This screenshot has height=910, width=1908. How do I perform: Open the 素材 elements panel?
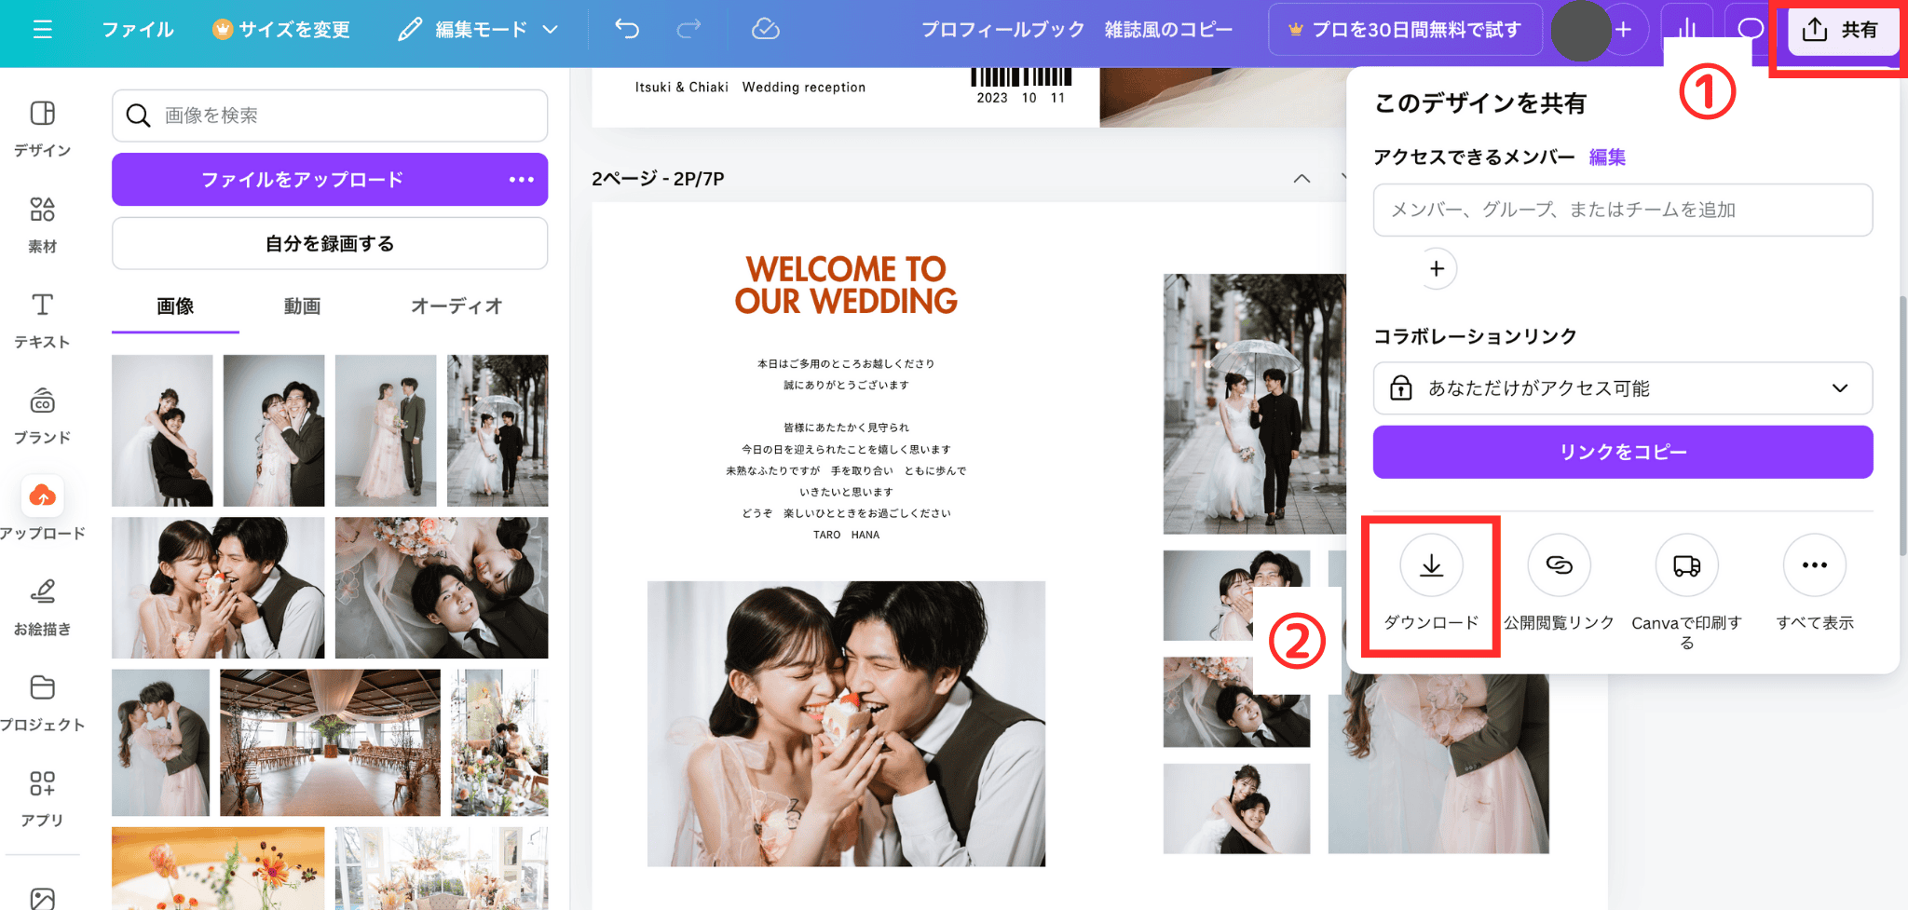tap(42, 224)
